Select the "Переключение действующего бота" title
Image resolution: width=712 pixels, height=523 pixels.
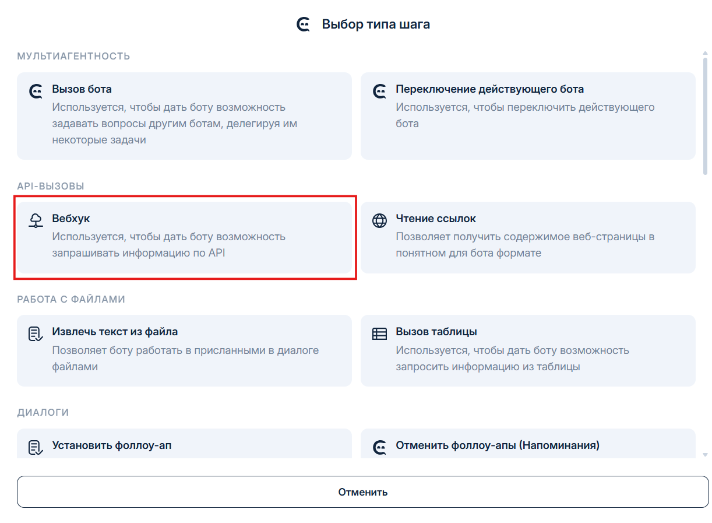coord(489,89)
